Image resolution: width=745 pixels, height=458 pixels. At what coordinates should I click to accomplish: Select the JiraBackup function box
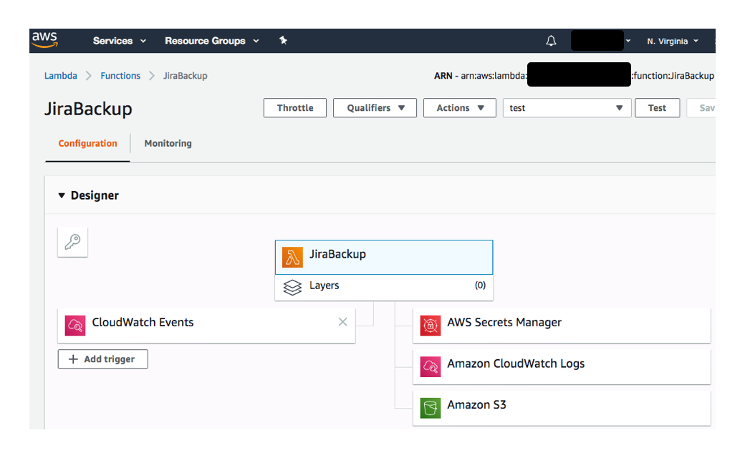point(384,257)
